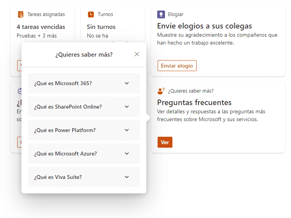Expand the ¿Qué es Power Platform? chevron
This screenshot has height=218, width=291.
(x=127, y=130)
